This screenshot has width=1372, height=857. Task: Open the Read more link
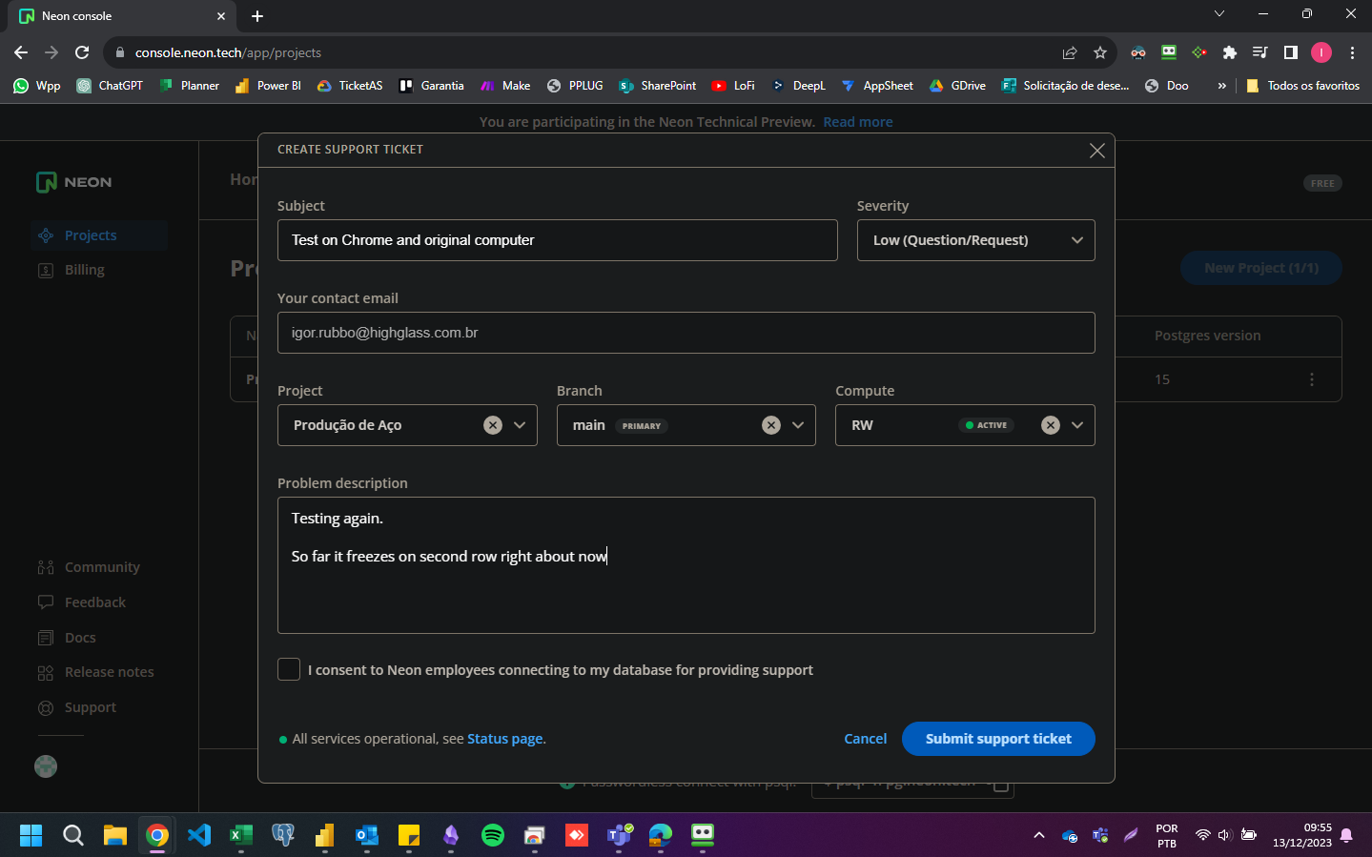click(x=858, y=122)
